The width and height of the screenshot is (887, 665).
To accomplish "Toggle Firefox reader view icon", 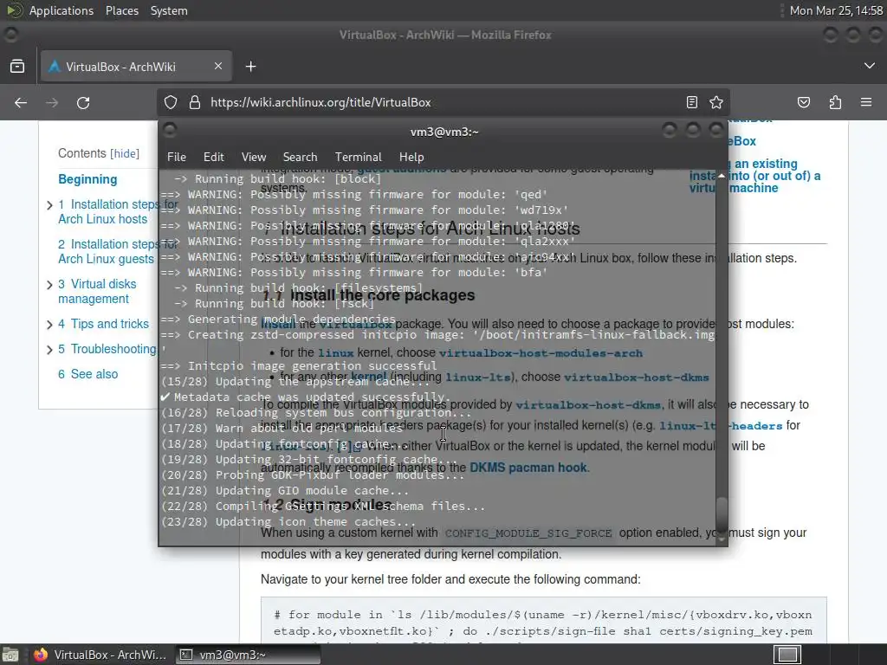I will pos(692,102).
